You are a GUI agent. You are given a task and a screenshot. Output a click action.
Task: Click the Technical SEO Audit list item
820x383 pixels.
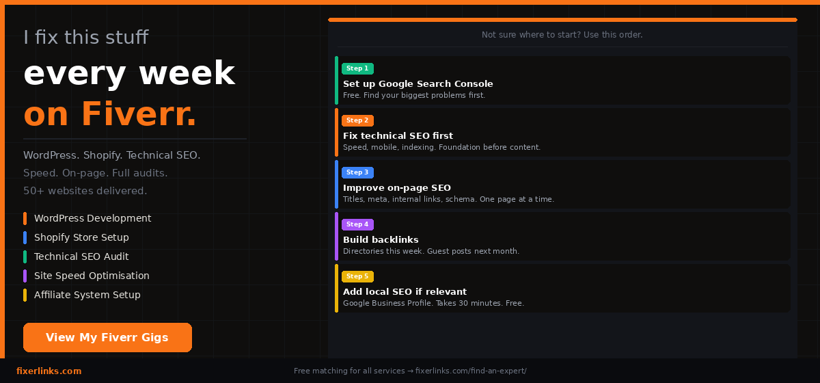coord(81,256)
